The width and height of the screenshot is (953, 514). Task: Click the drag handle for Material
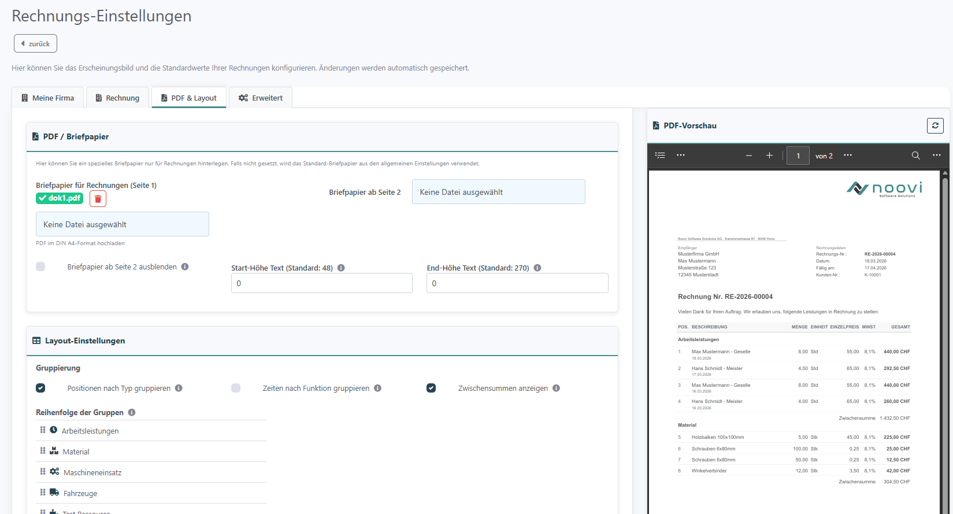43,450
